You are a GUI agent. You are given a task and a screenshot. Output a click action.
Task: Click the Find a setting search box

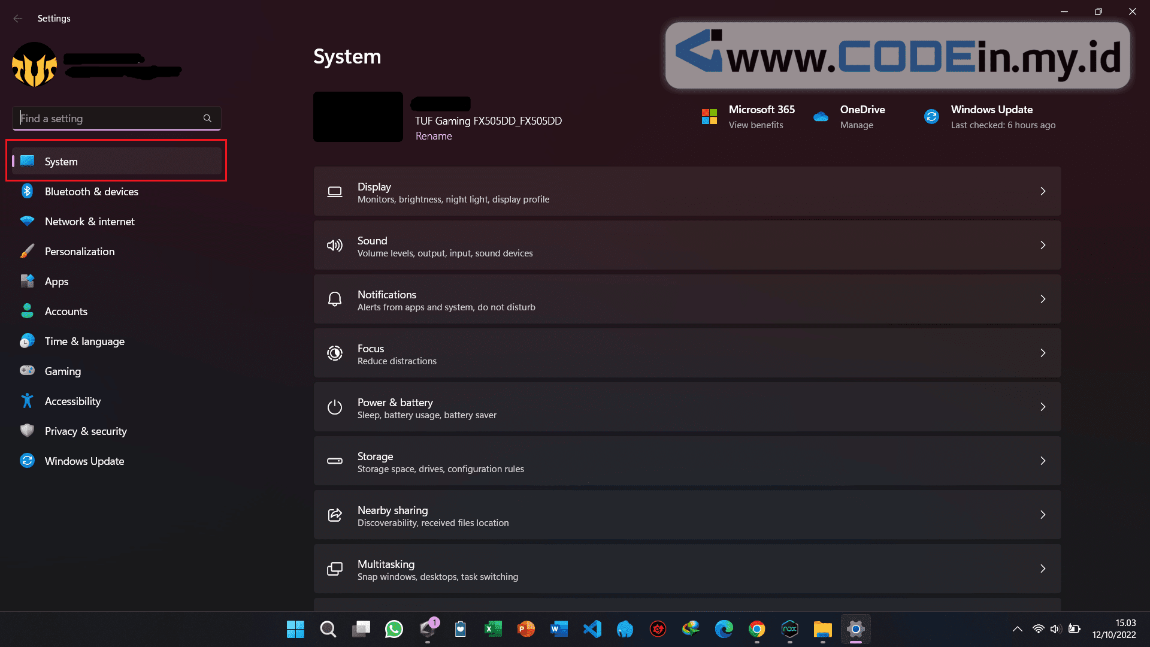coord(111,119)
